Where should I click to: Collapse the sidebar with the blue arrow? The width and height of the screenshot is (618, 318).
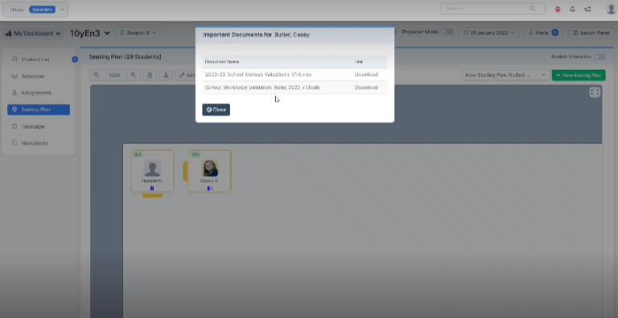coord(75,60)
